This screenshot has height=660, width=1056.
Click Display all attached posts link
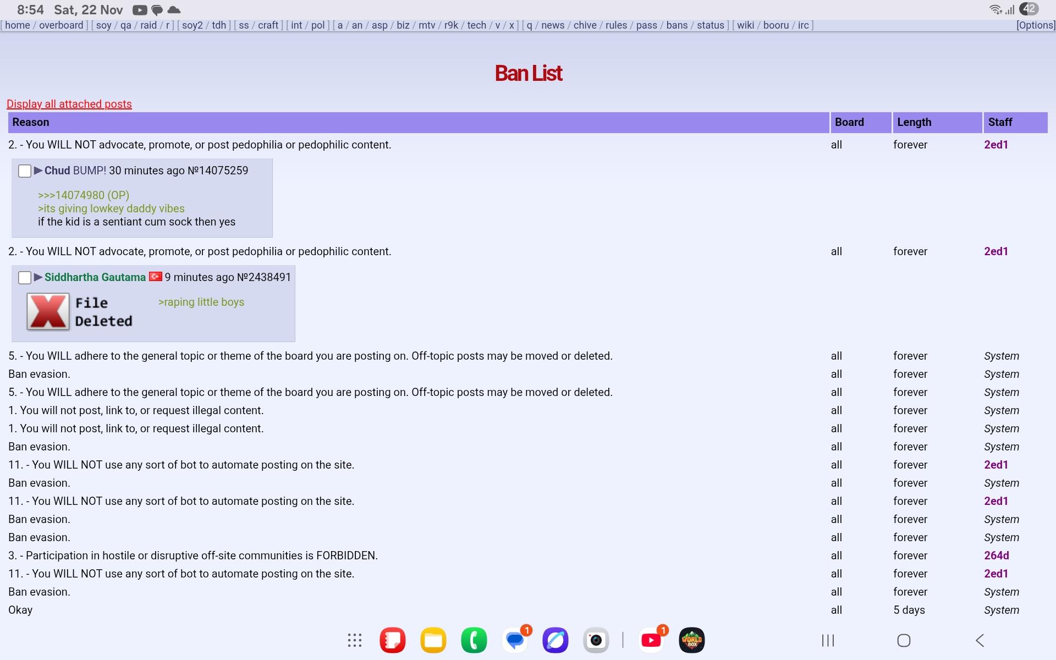69,104
